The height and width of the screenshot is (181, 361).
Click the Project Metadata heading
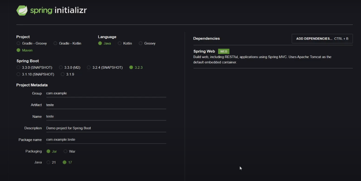[32, 85]
